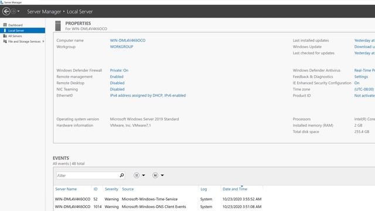Click the '255.4 GB' disk space value

click(362, 131)
